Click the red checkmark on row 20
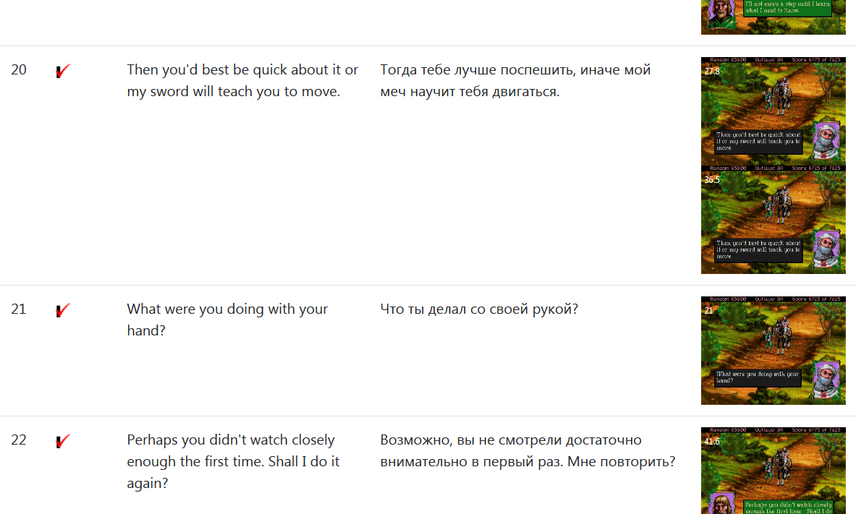856x514 pixels. coord(63,71)
